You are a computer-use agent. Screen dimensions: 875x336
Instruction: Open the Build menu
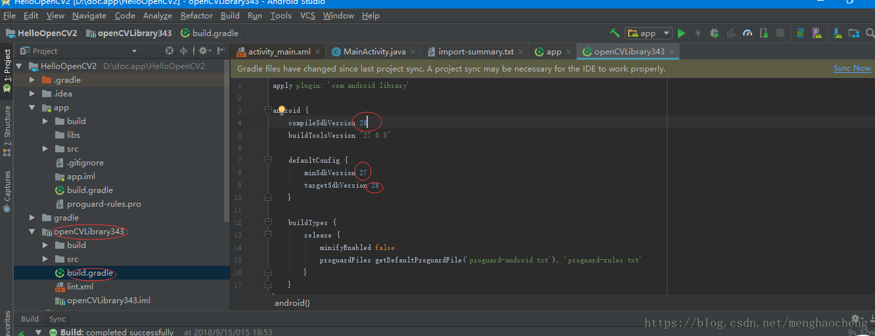click(x=230, y=15)
